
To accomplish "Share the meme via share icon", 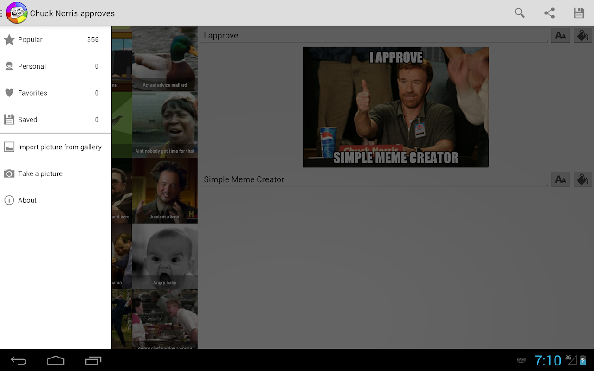I will [549, 13].
